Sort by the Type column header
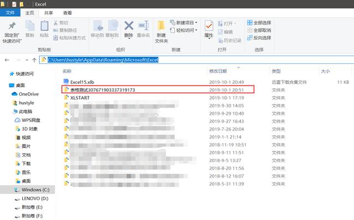354x220 pixels. tap(276, 71)
